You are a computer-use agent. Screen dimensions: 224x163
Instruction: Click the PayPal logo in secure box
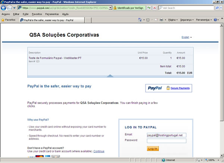click(x=155, y=88)
